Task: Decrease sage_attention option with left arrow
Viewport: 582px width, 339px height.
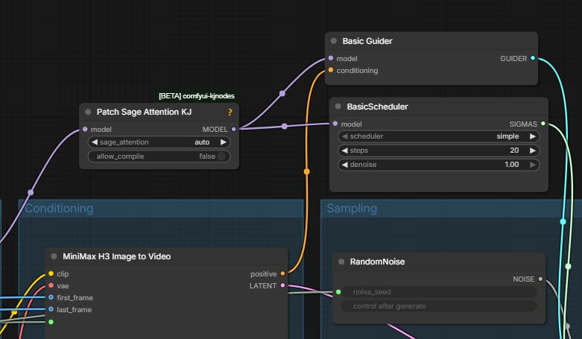Action: pyautogui.click(x=95, y=142)
